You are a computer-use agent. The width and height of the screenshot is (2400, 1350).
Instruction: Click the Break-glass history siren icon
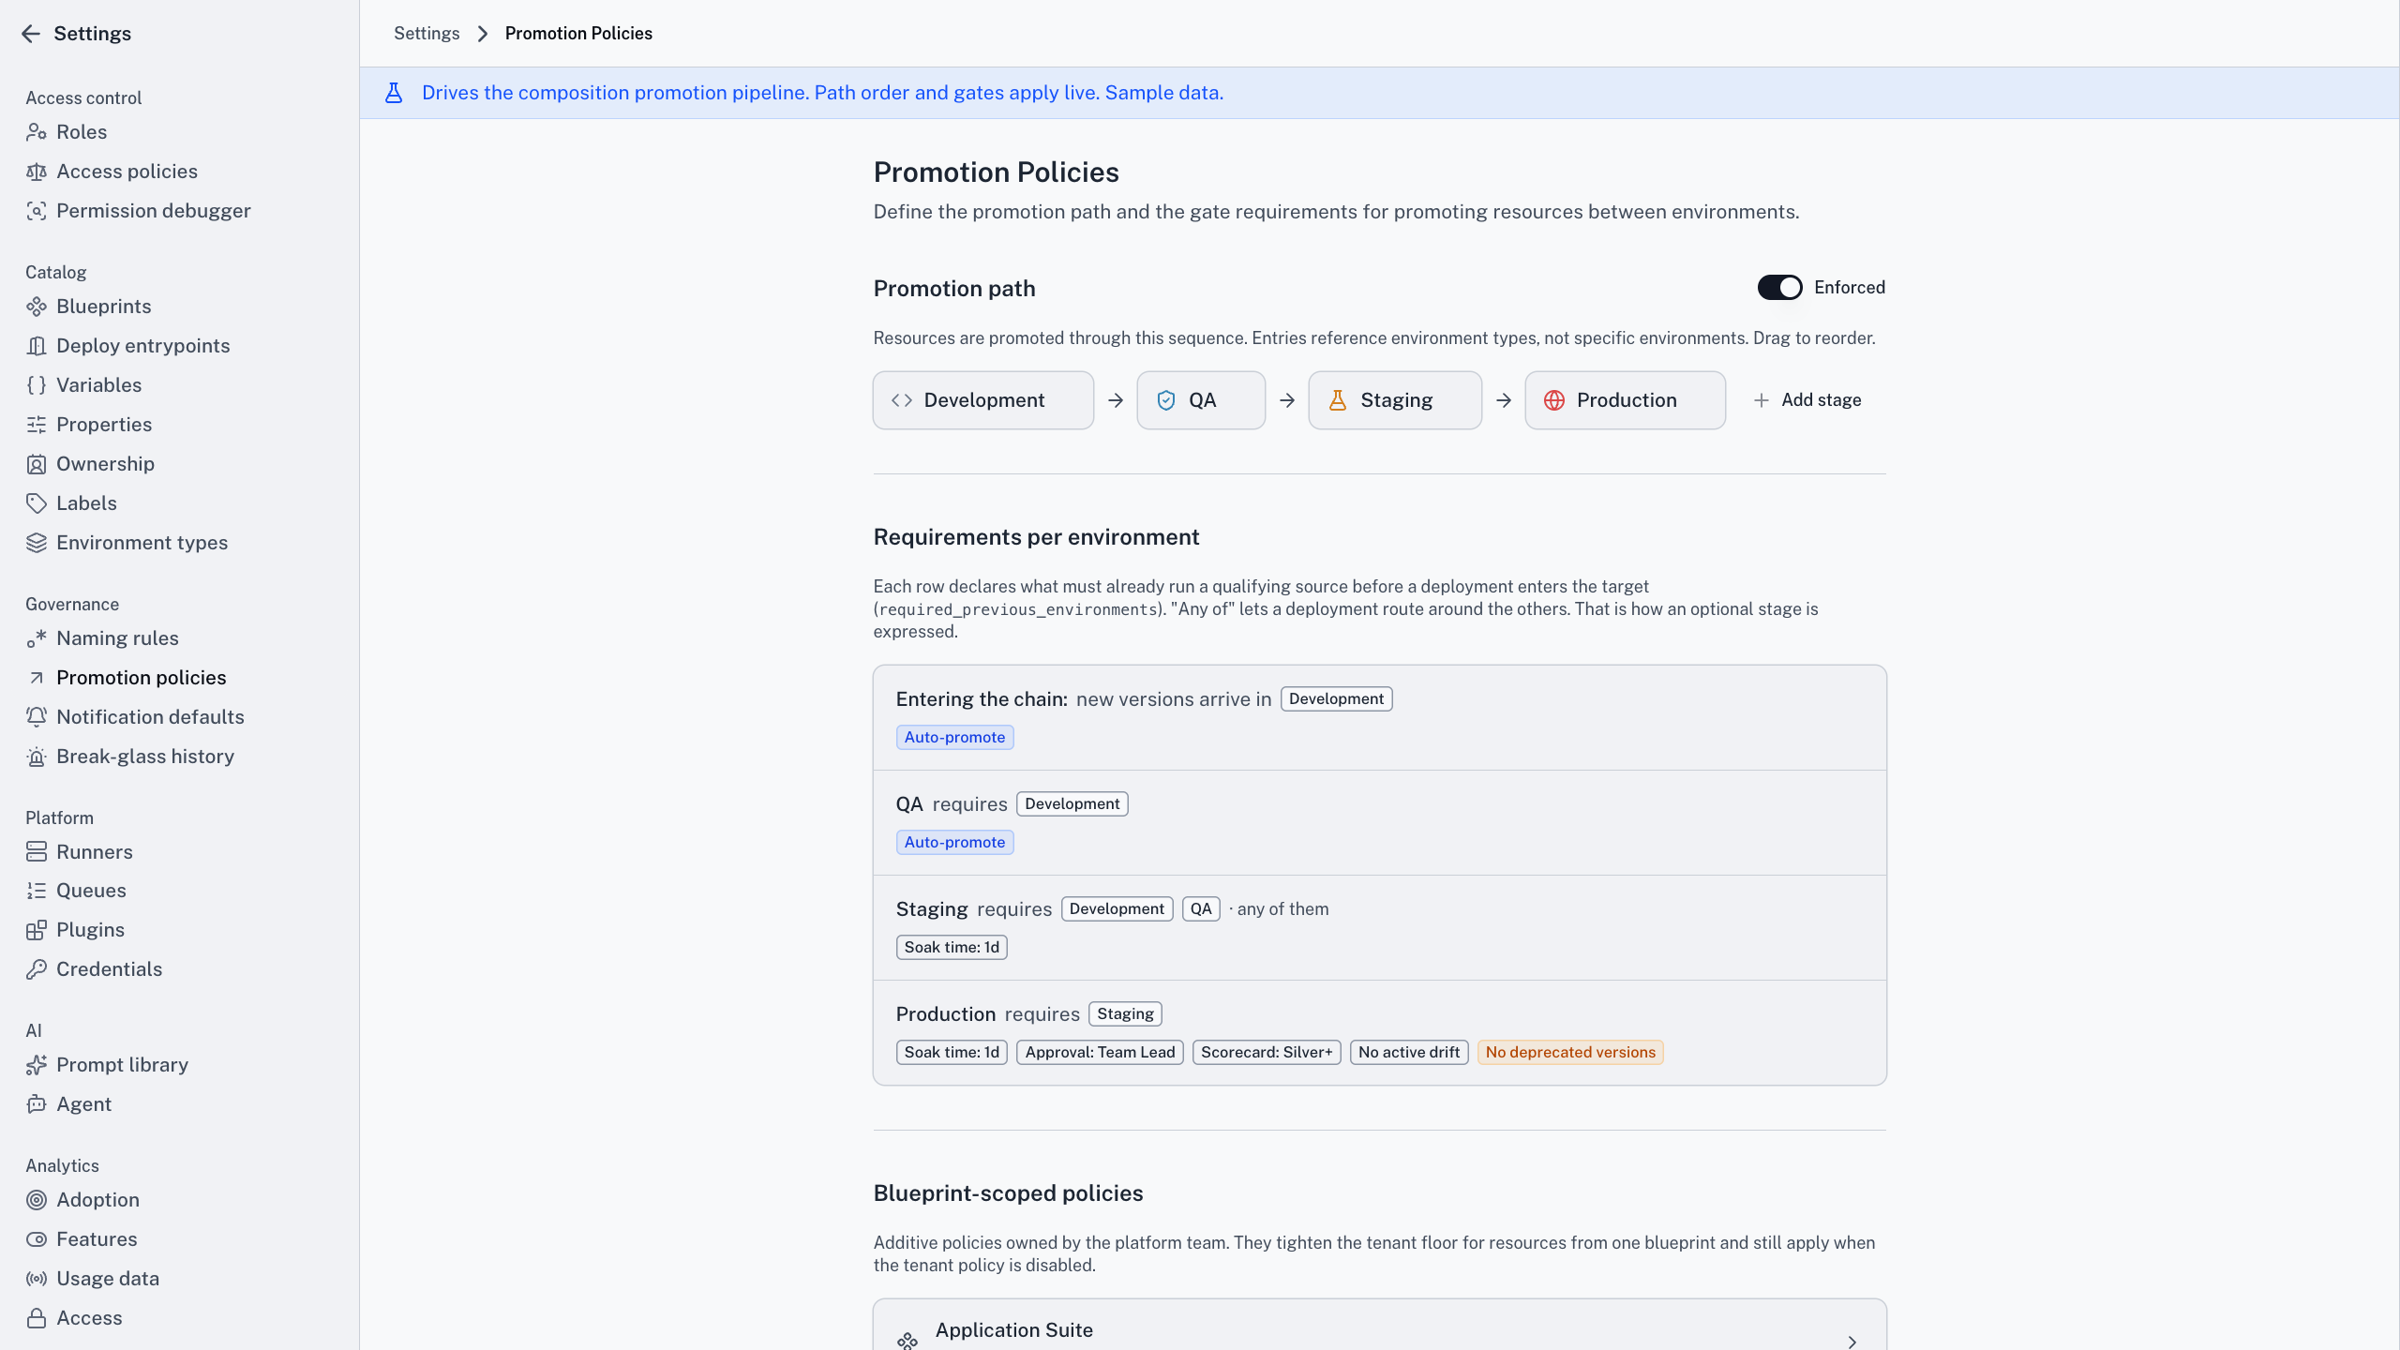37,757
